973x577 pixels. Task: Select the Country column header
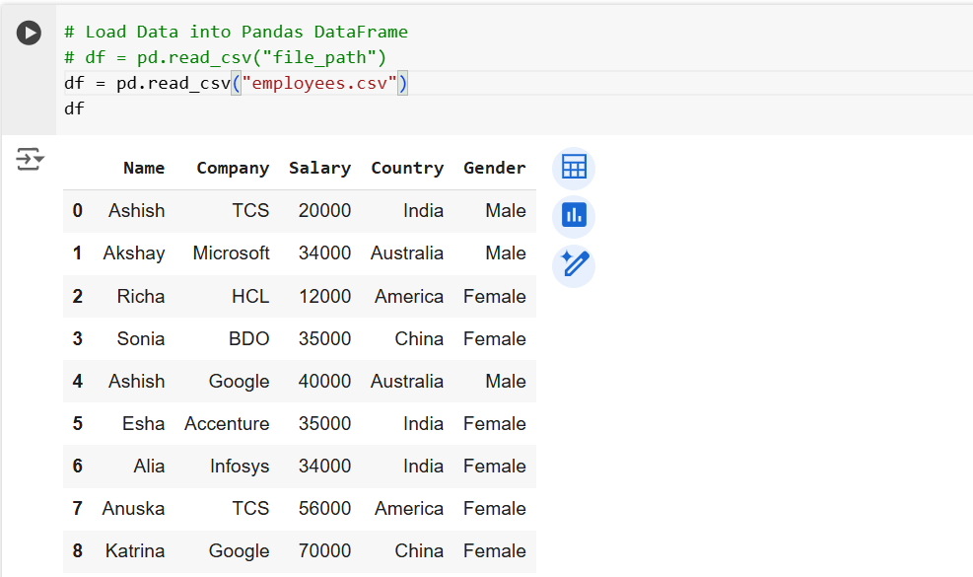(407, 168)
